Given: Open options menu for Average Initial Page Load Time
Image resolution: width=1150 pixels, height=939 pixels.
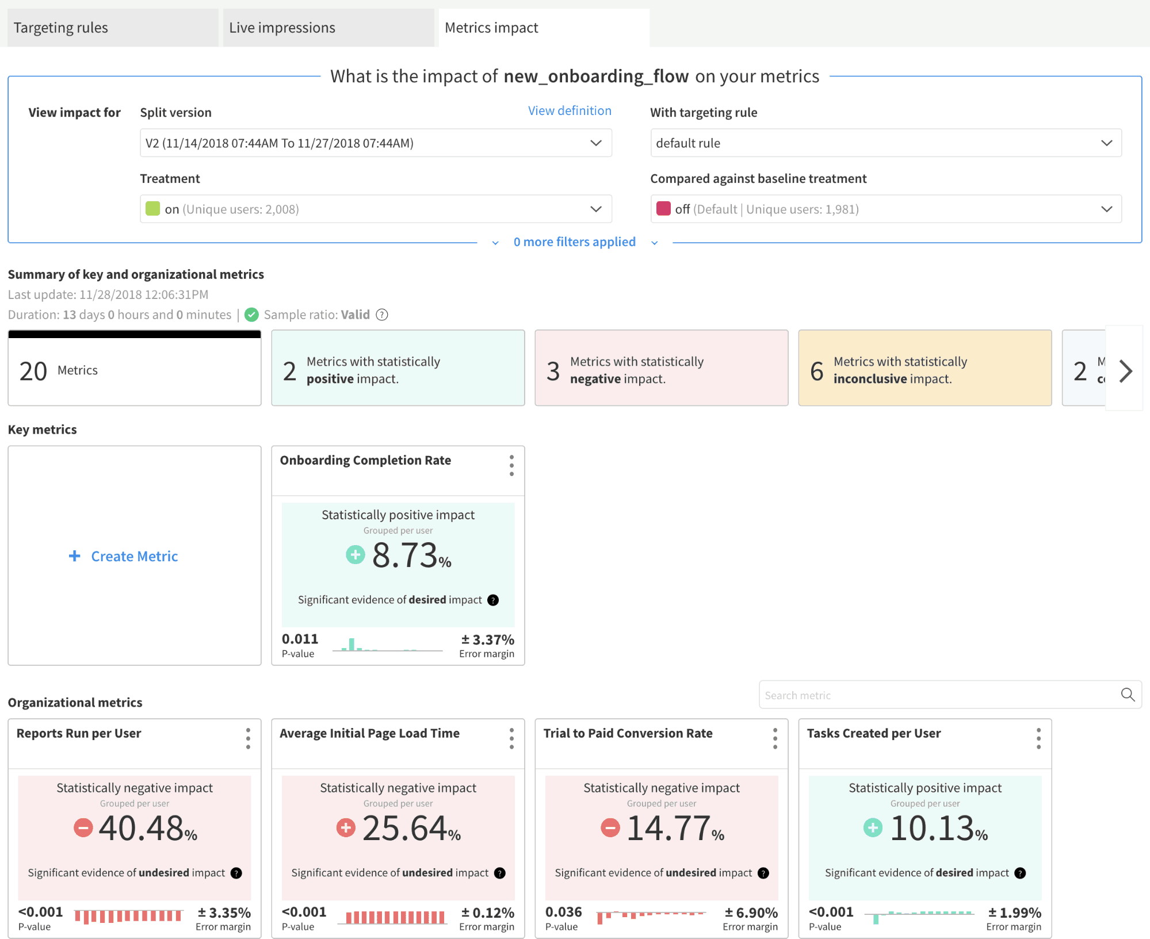Looking at the screenshot, I should [511, 739].
